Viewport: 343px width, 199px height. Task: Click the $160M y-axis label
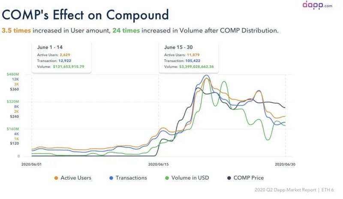pyautogui.click(x=12, y=129)
